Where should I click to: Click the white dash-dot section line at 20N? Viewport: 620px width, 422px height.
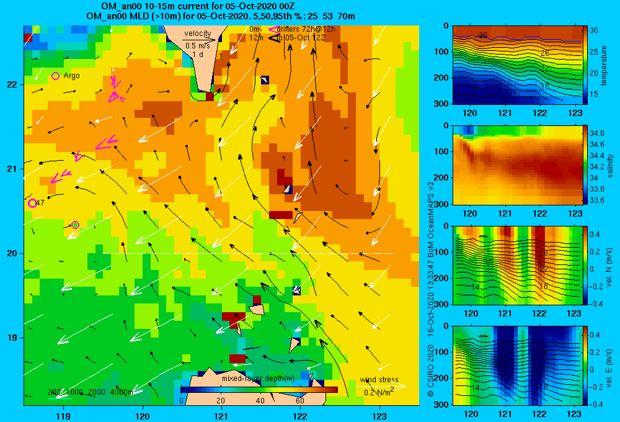249,253
